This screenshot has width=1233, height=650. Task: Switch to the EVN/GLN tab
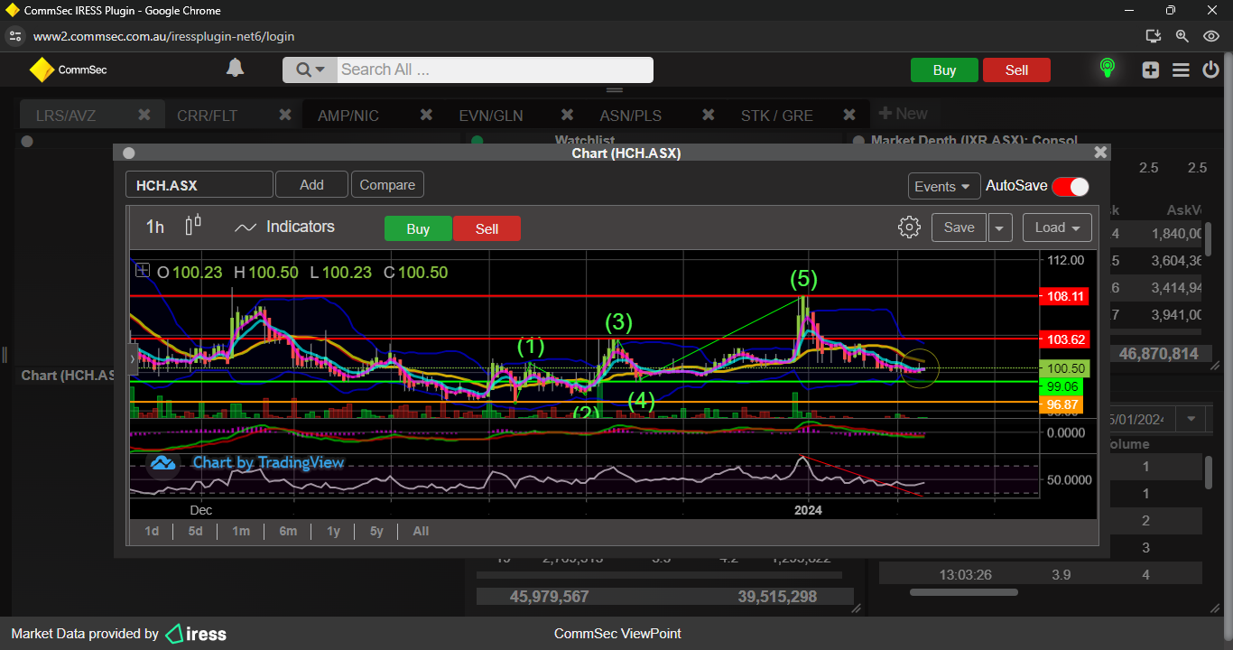click(491, 116)
